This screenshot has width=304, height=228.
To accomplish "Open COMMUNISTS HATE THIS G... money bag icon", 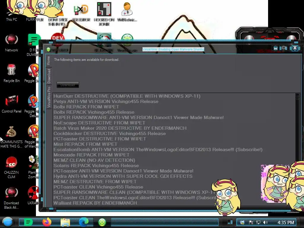I will pyautogui.click(x=12, y=137).
